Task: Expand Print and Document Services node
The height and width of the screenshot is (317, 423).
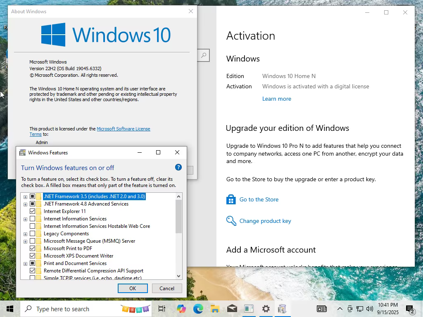Action: 25,264
